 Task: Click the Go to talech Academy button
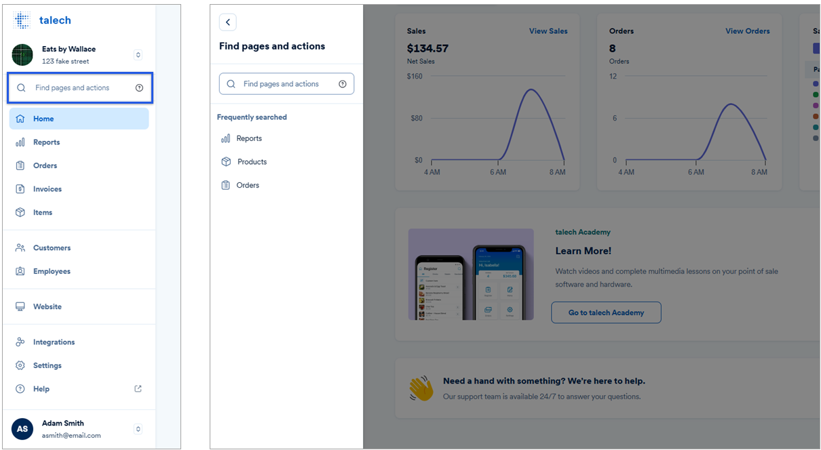pos(606,312)
